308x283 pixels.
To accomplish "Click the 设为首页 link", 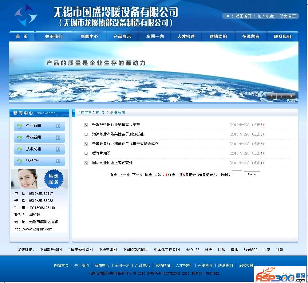I will coord(288,16).
